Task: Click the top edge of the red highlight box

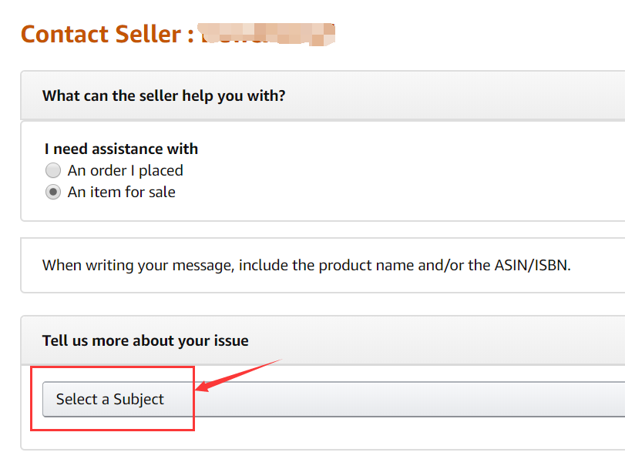Action: 112,368
